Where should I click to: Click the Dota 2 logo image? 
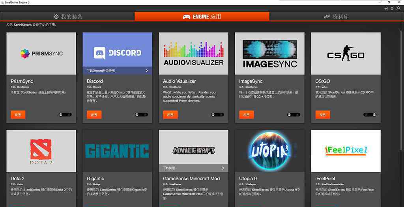point(41,151)
